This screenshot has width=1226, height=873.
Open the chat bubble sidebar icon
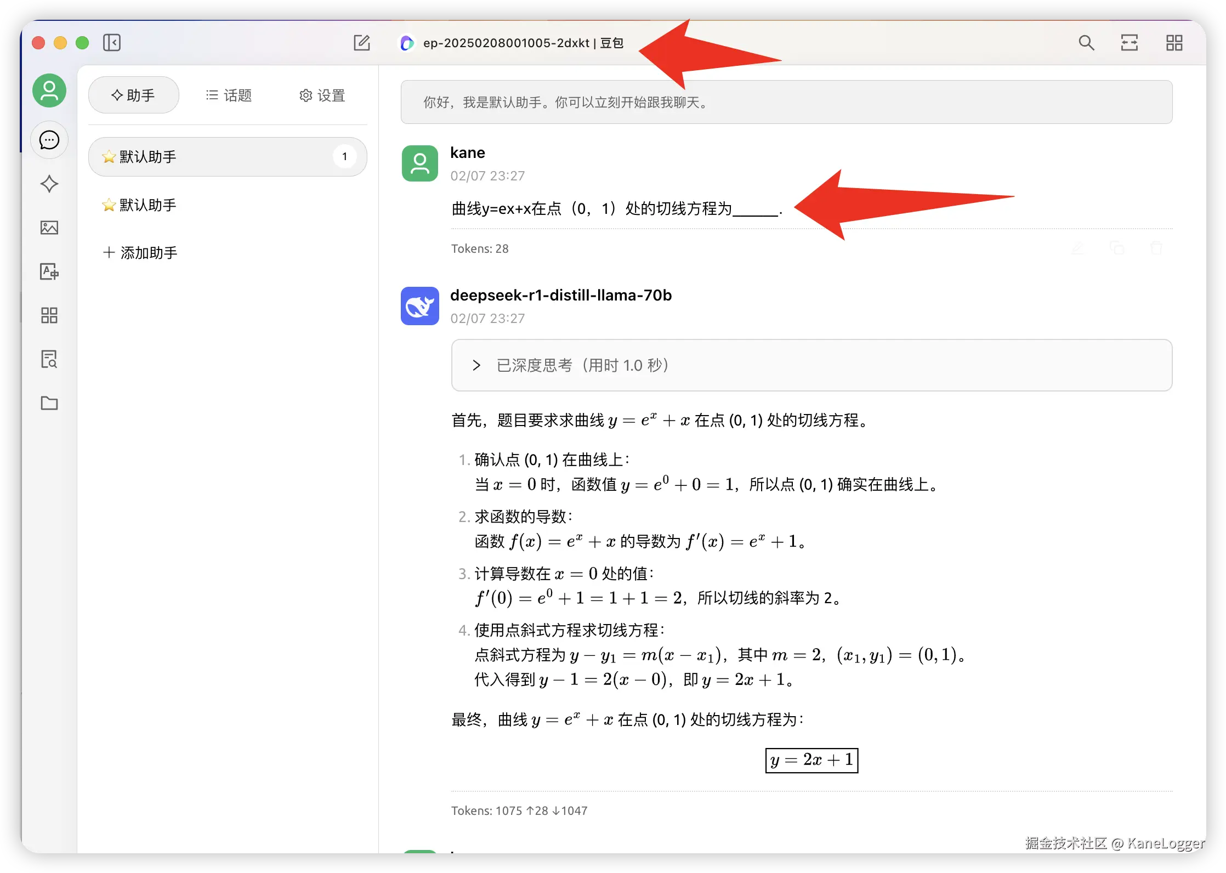tap(49, 140)
